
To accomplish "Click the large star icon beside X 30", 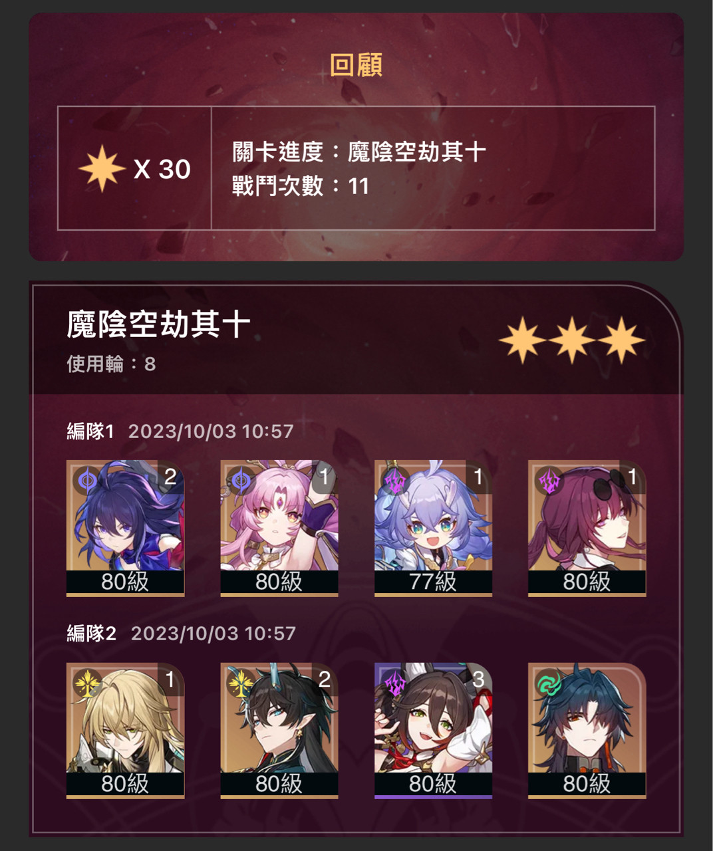I will [102, 169].
